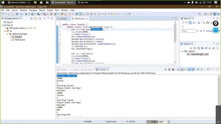Click Collapse All in Package Explorer

tap(31, 19)
